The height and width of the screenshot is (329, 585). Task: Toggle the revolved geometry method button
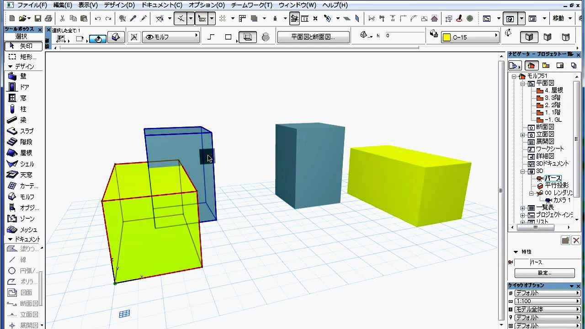[x=266, y=37]
